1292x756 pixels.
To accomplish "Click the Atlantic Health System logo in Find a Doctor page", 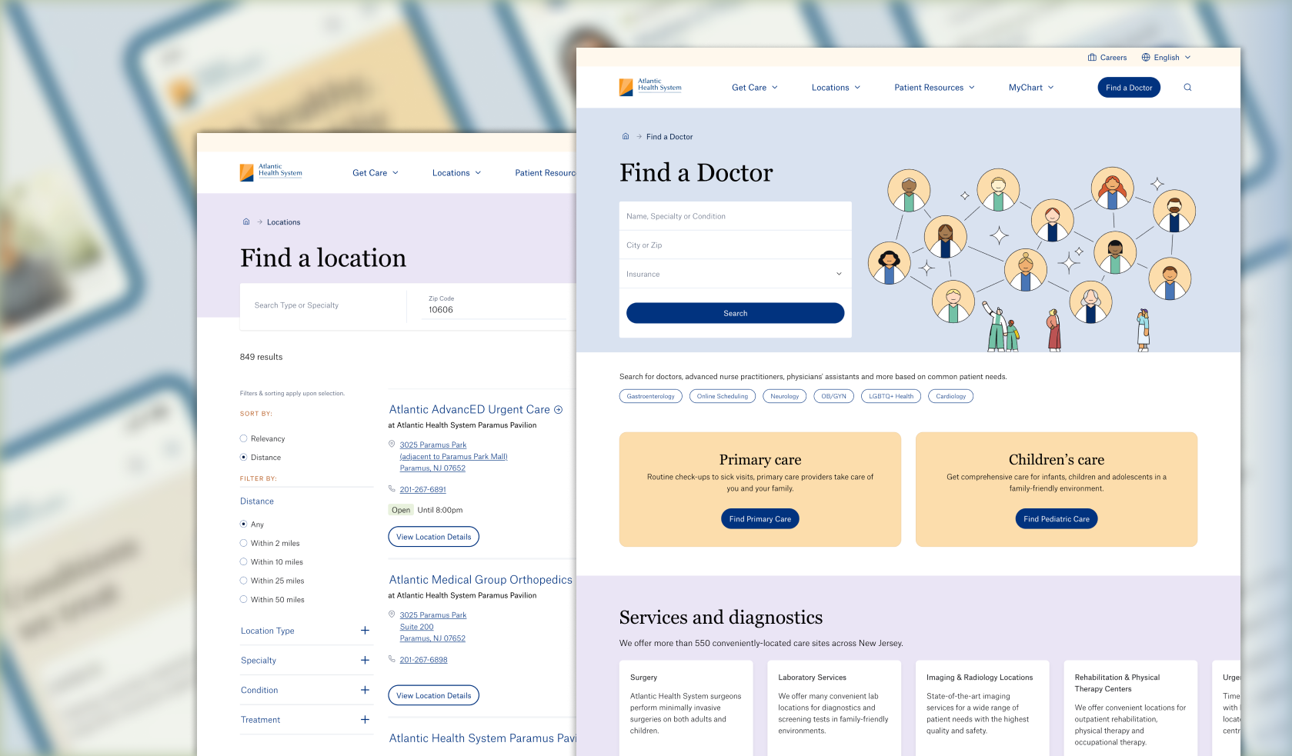I will 650,87.
